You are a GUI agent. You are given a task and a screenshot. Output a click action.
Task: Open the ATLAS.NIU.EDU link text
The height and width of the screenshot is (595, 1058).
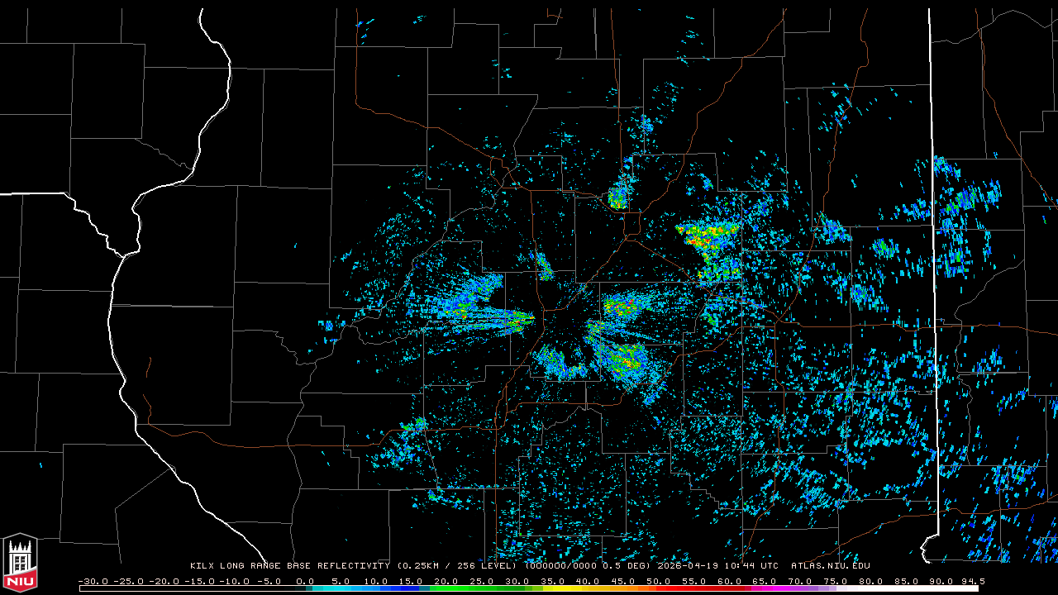click(x=830, y=566)
